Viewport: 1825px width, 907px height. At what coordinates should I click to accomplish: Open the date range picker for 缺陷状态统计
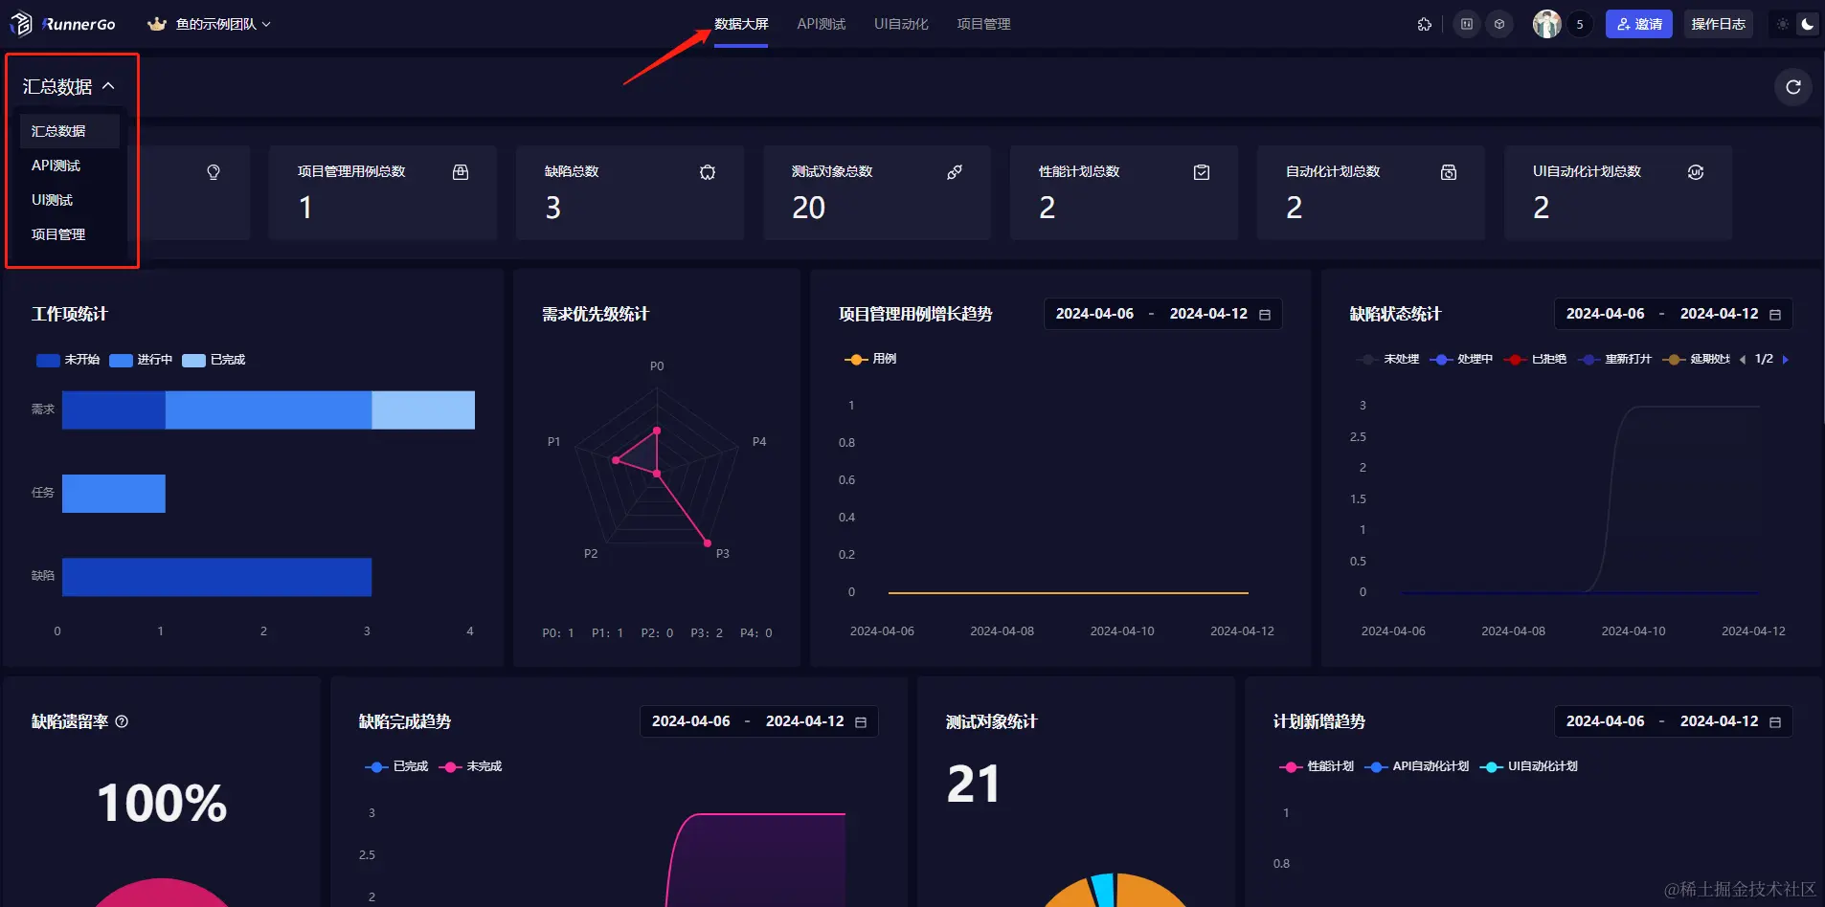pyautogui.click(x=1673, y=314)
